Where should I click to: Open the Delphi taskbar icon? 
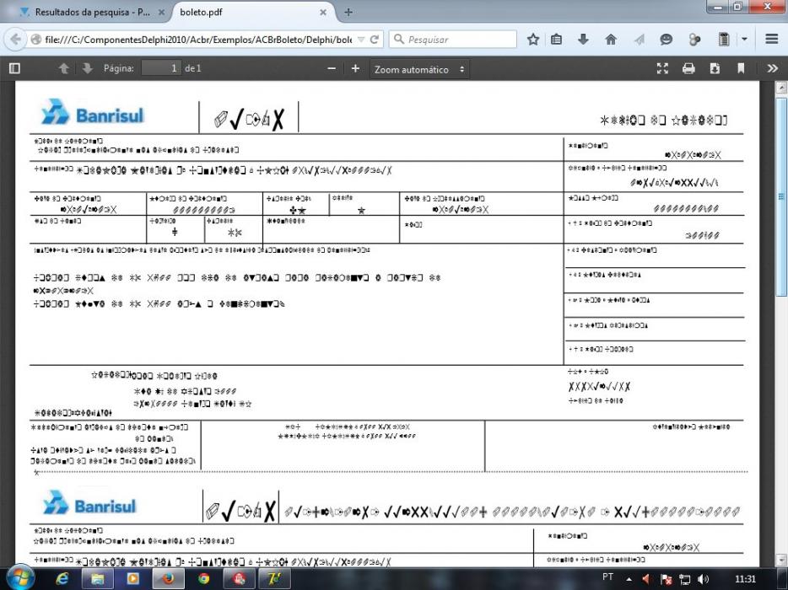(x=274, y=579)
